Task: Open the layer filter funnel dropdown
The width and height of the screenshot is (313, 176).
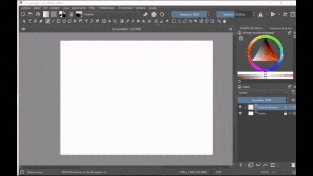Action: pyautogui.click(x=293, y=93)
